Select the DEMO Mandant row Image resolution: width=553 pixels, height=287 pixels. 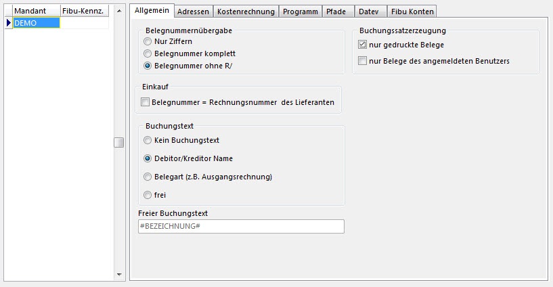36,23
